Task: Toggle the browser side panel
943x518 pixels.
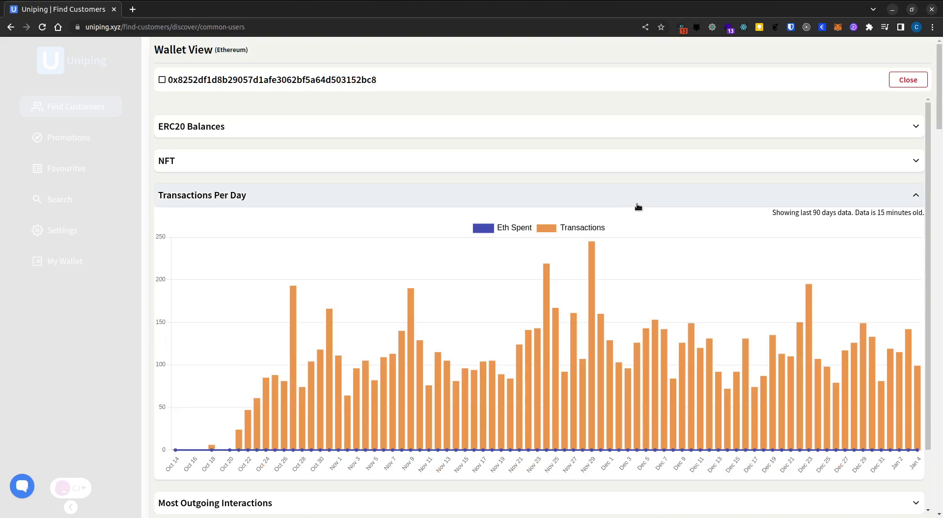Action: tap(901, 27)
